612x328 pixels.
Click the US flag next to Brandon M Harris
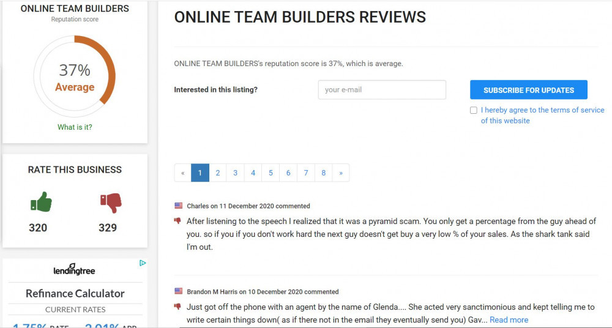pyautogui.click(x=178, y=291)
